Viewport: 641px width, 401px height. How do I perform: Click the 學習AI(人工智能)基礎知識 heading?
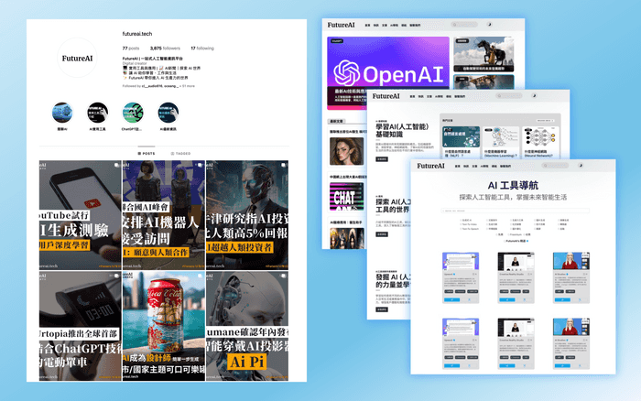click(402, 130)
